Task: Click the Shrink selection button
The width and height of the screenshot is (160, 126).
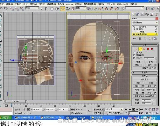Action: pos(138,62)
